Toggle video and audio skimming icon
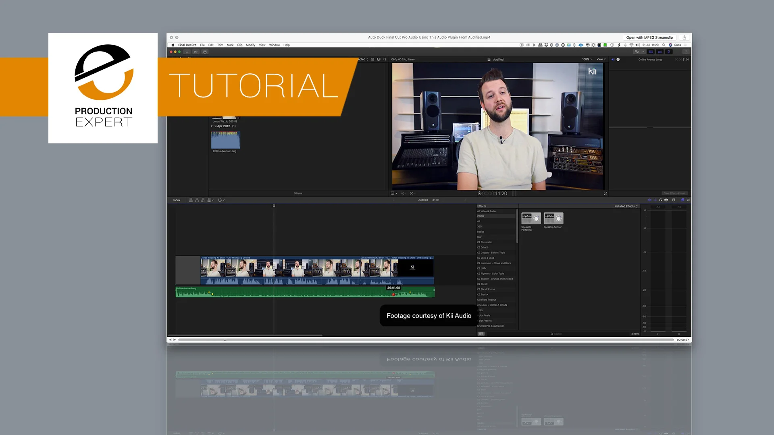This screenshot has width=774, height=435. 649,200
